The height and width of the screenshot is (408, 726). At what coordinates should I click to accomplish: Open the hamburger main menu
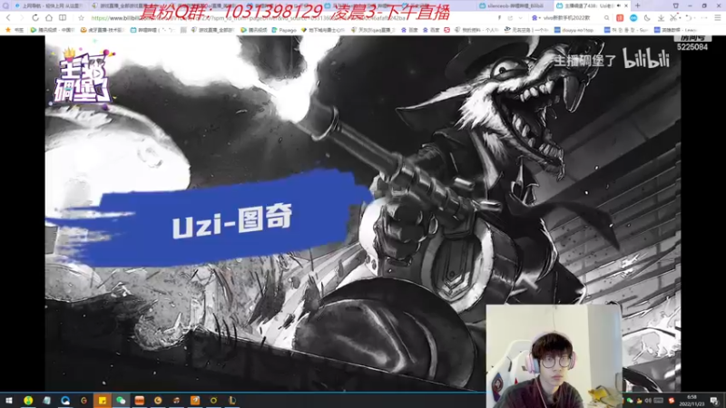tap(718, 18)
